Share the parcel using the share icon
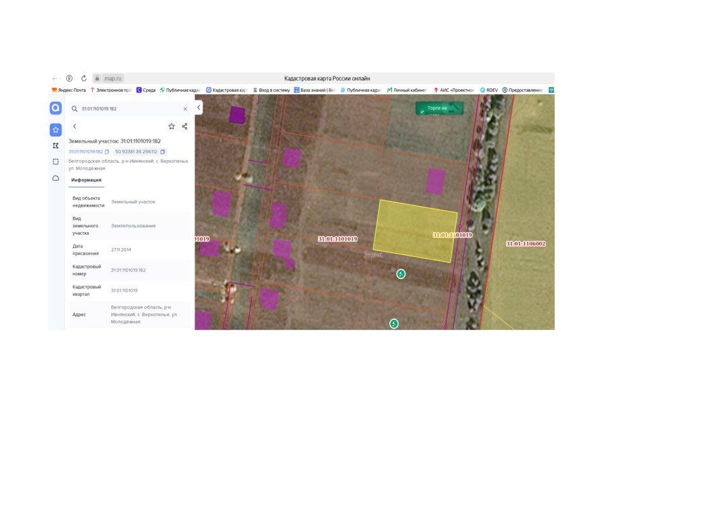This screenshot has width=714, height=505. point(184,126)
